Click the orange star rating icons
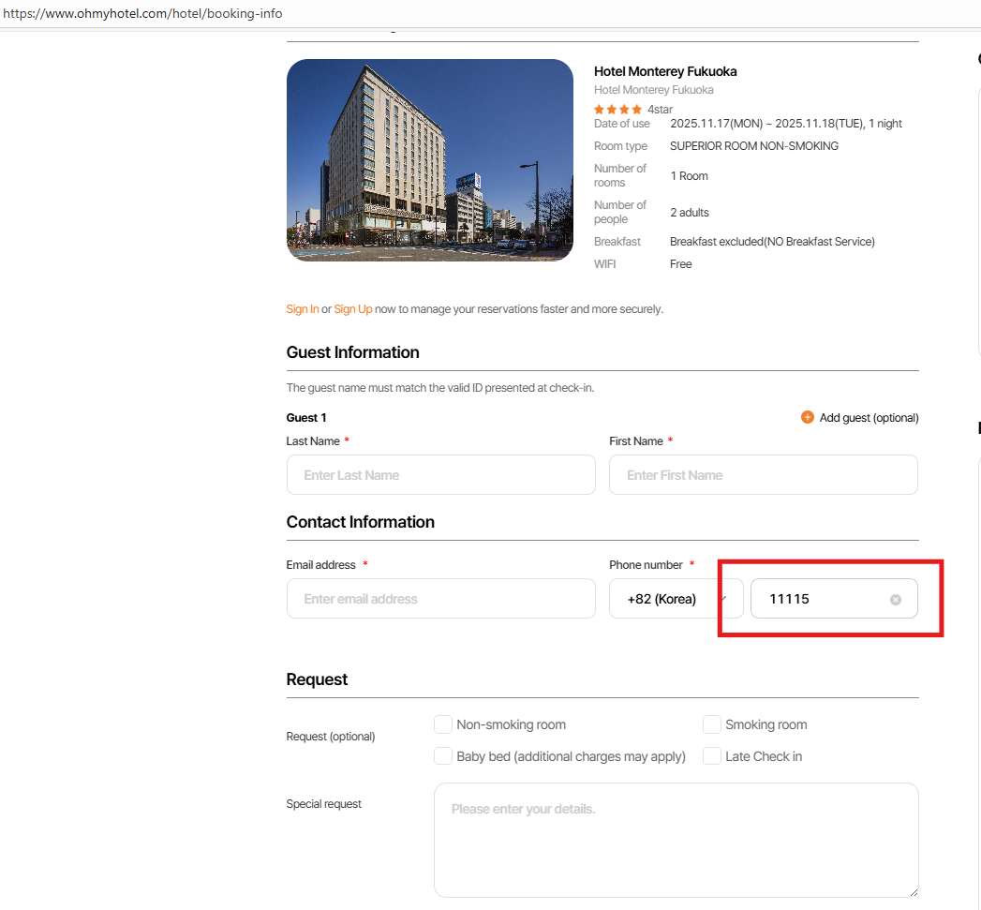Image resolution: width=981 pixels, height=910 pixels. click(617, 110)
